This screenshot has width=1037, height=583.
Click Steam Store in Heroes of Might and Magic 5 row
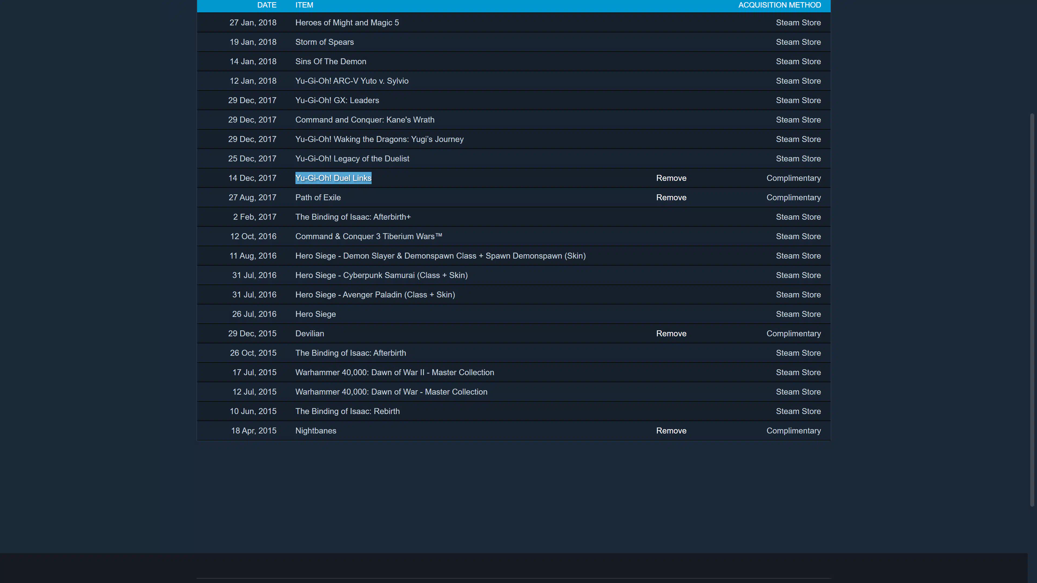(x=798, y=23)
